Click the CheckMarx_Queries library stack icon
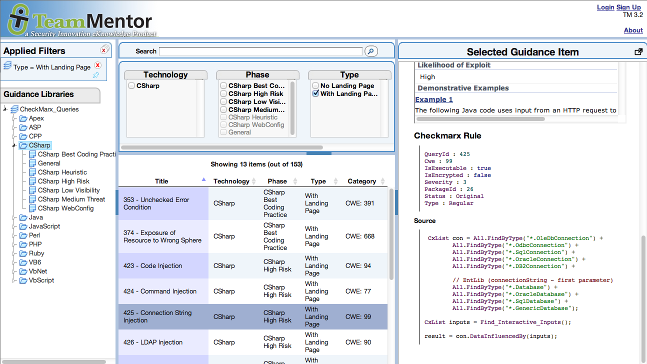Image resolution: width=647 pixels, height=364 pixels. [14, 109]
